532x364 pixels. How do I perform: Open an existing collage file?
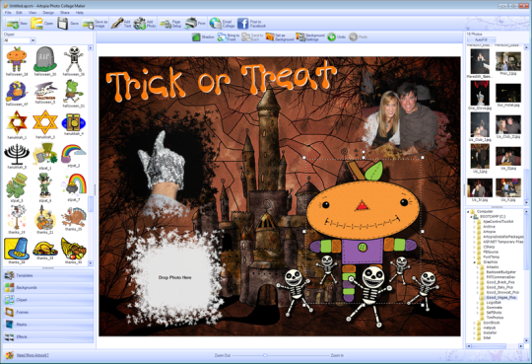(x=42, y=24)
